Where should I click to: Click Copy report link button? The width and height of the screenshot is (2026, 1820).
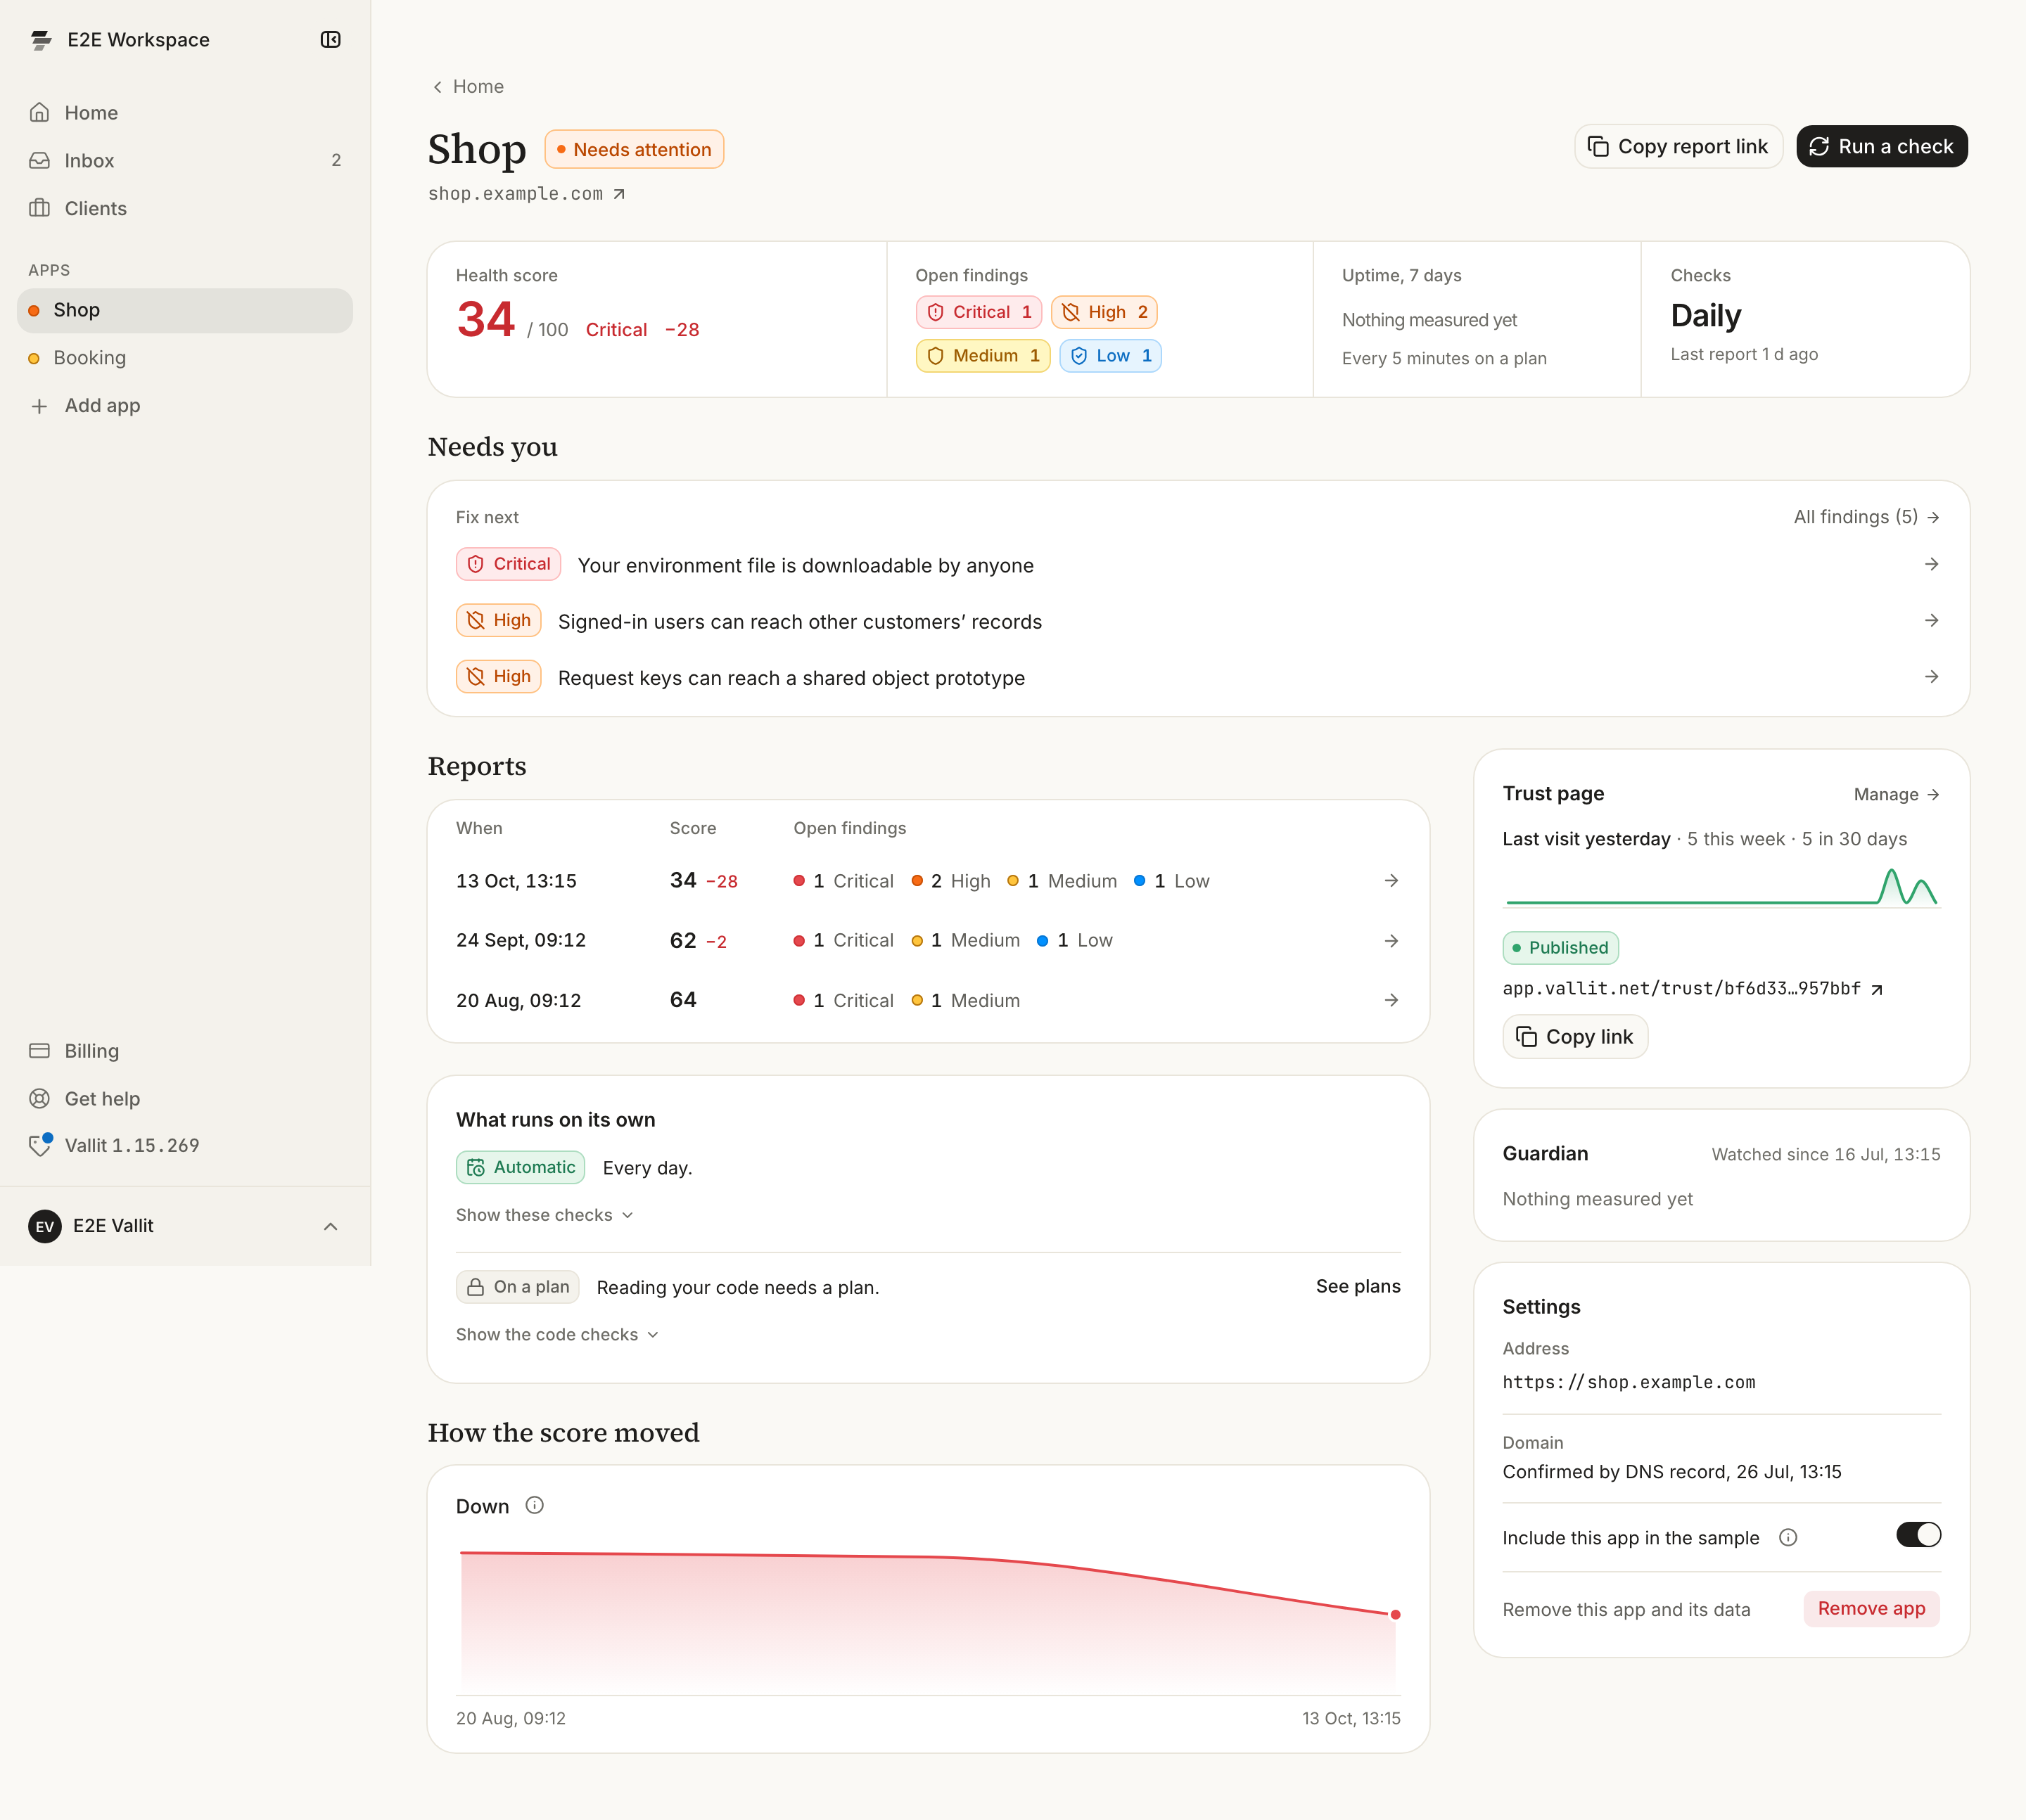coord(1678,147)
